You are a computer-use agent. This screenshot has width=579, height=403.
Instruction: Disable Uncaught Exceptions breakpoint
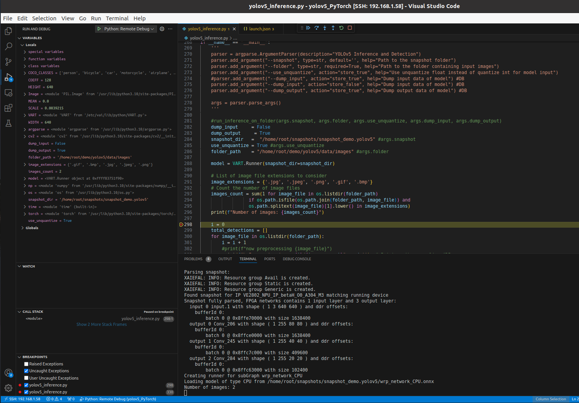click(26, 371)
